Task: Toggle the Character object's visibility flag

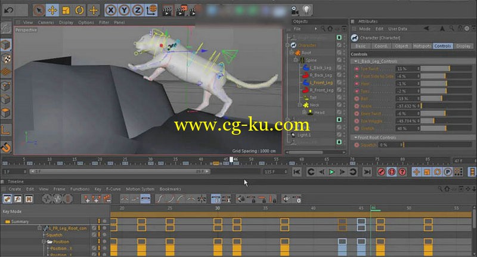Action: 339,45
